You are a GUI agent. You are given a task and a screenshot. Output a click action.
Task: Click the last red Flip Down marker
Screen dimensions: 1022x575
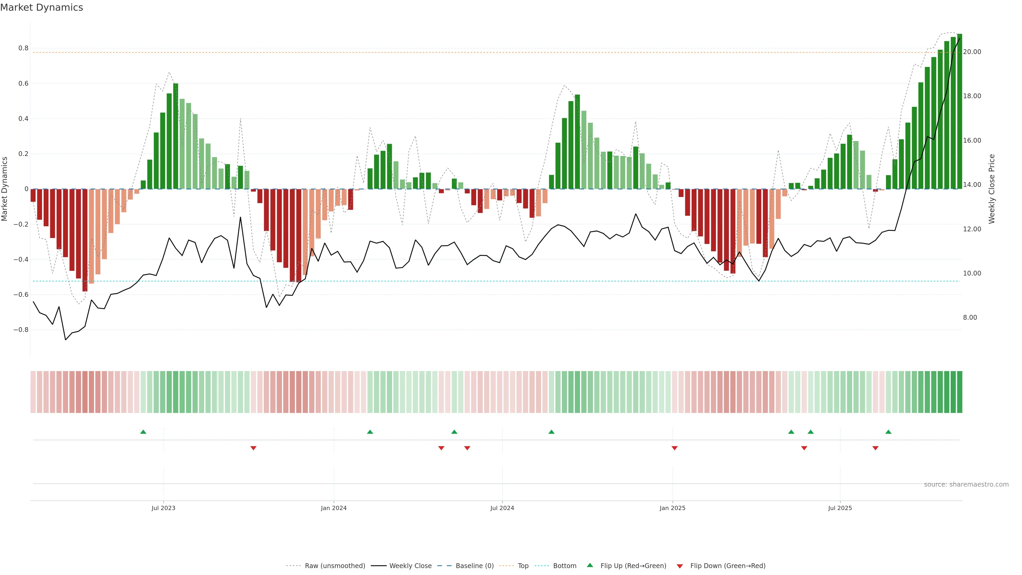[875, 448]
